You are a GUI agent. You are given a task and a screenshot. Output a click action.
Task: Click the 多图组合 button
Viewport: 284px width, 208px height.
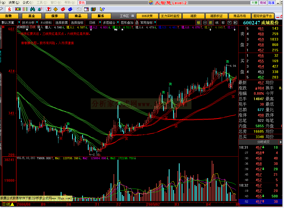pyautogui.click(x=109, y=23)
